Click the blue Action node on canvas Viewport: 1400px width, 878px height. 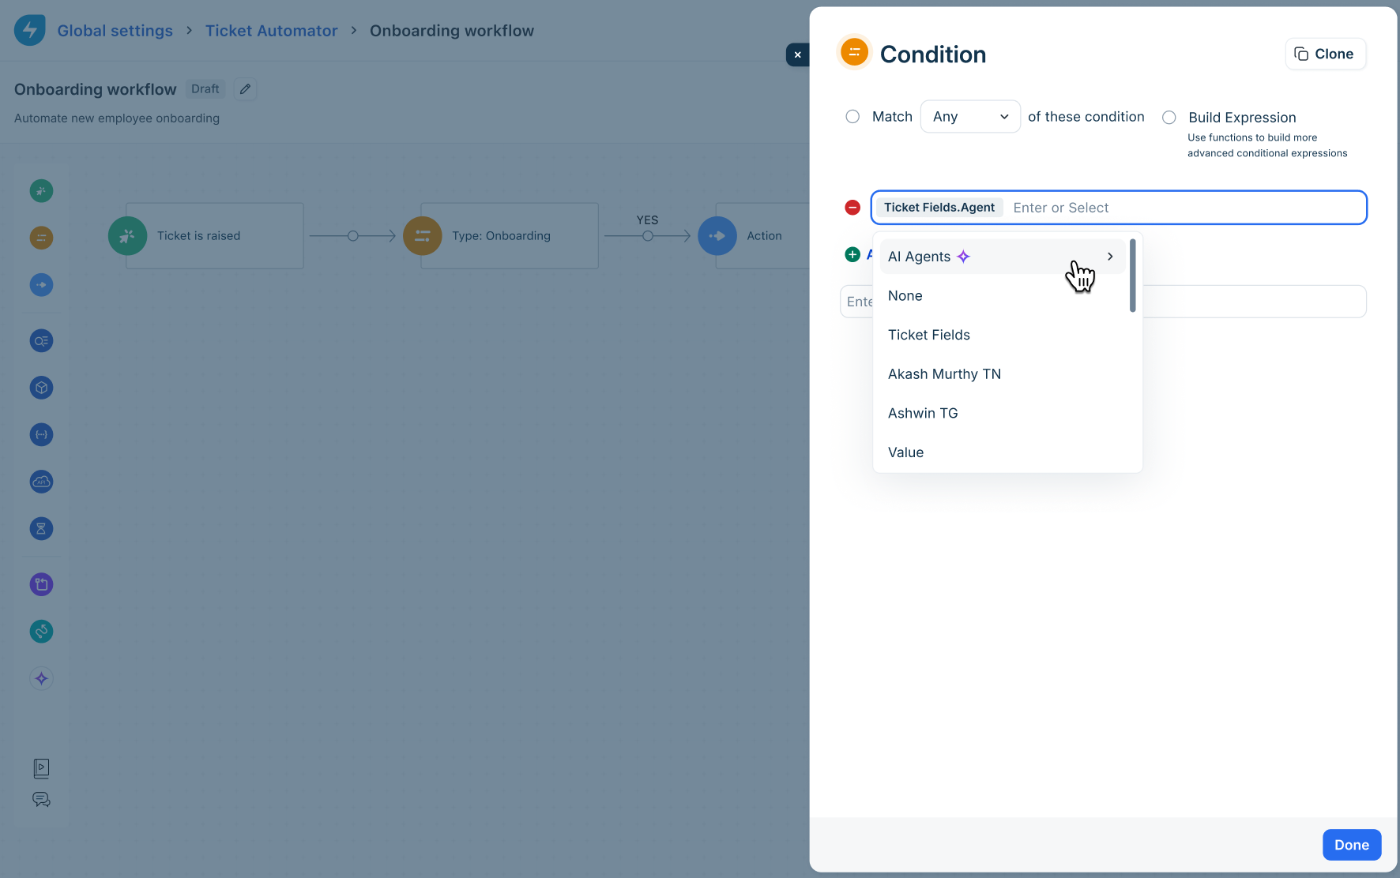tap(717, 236)
